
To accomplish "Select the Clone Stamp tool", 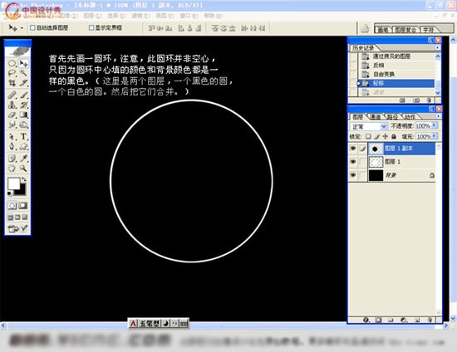I will tap(12, 105).
